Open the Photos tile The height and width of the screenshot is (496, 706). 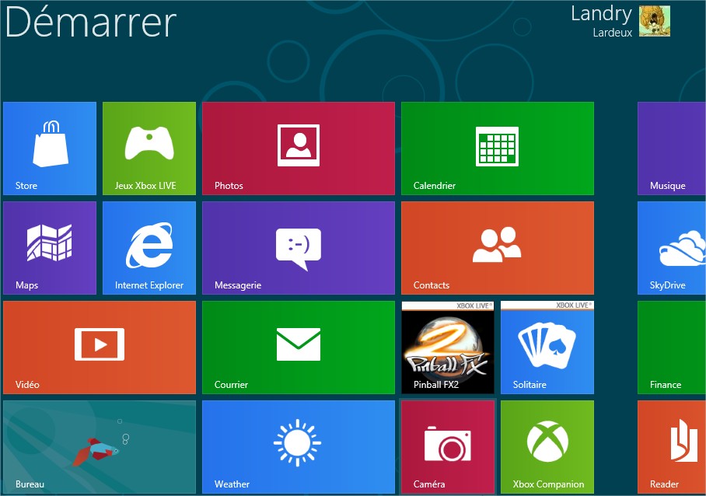pos(299,148)
